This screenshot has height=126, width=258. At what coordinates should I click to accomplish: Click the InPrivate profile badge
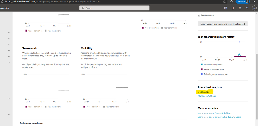243,2
